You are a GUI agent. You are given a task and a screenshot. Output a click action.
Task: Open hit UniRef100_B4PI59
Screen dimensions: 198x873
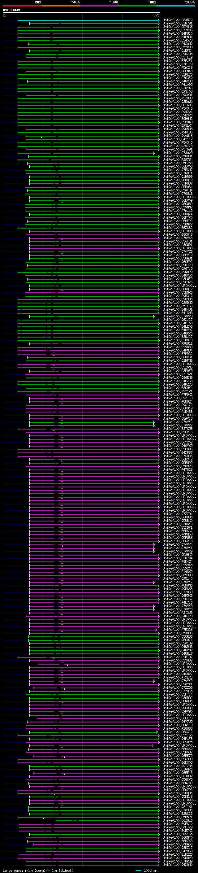tap(178, 323)
